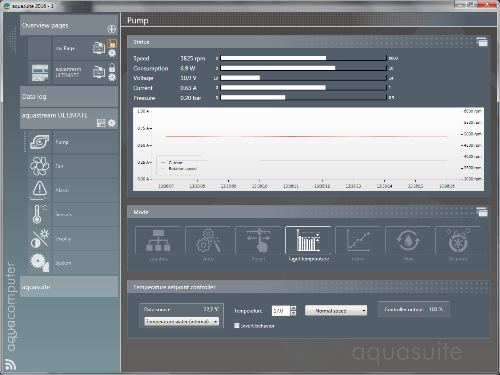Screen dimensions: 500x375
Task: Select the Deaerate pump mode
Action: (x=458, y=240)
